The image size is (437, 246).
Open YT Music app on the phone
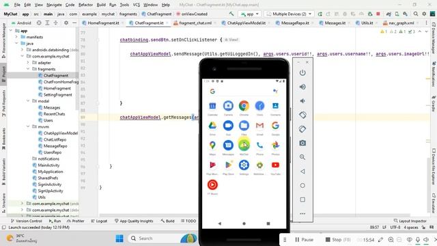click(x=212, y=184)
